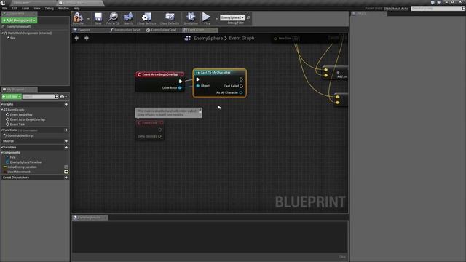Open the Compiler Results tab
The height and width of the screenshot is (262, 466).
[90, 218]
